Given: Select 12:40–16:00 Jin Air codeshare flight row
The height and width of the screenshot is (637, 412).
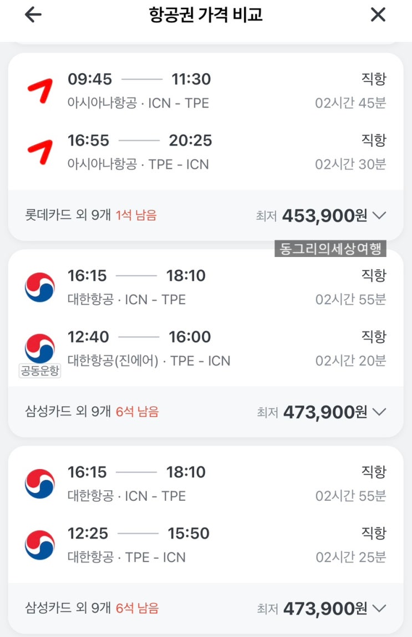Looking at the screenshot, I should tap(206, 348).
